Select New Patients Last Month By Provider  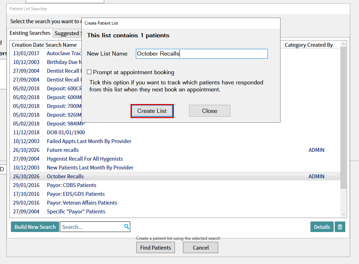tap(175, 167)
